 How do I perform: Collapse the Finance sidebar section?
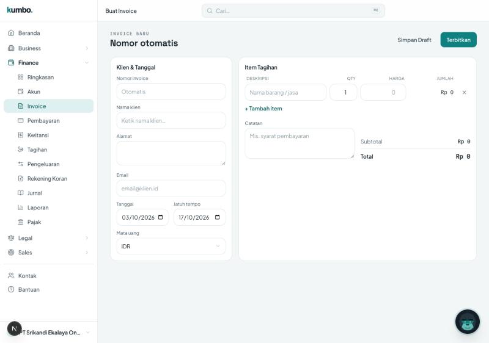(x=48, y=63)
